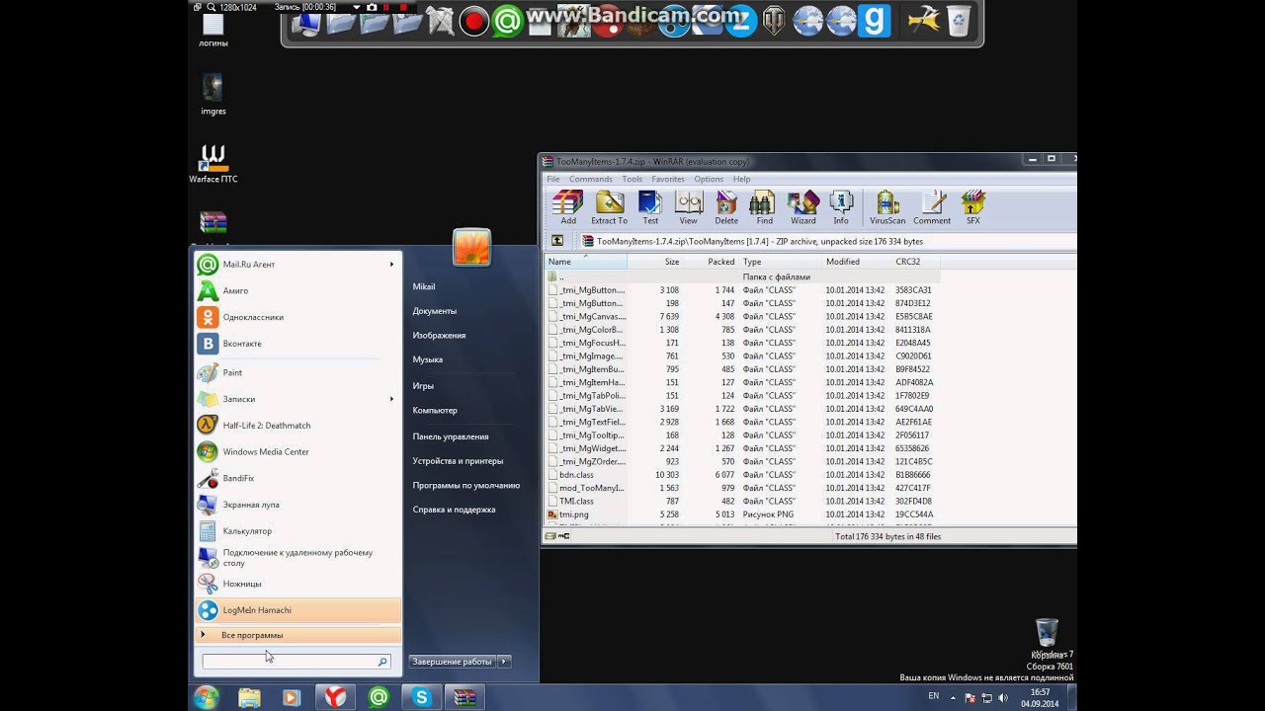Click the Add button in WinRAR toolbar
The image size is (1265, 711).
click(568, 207)
